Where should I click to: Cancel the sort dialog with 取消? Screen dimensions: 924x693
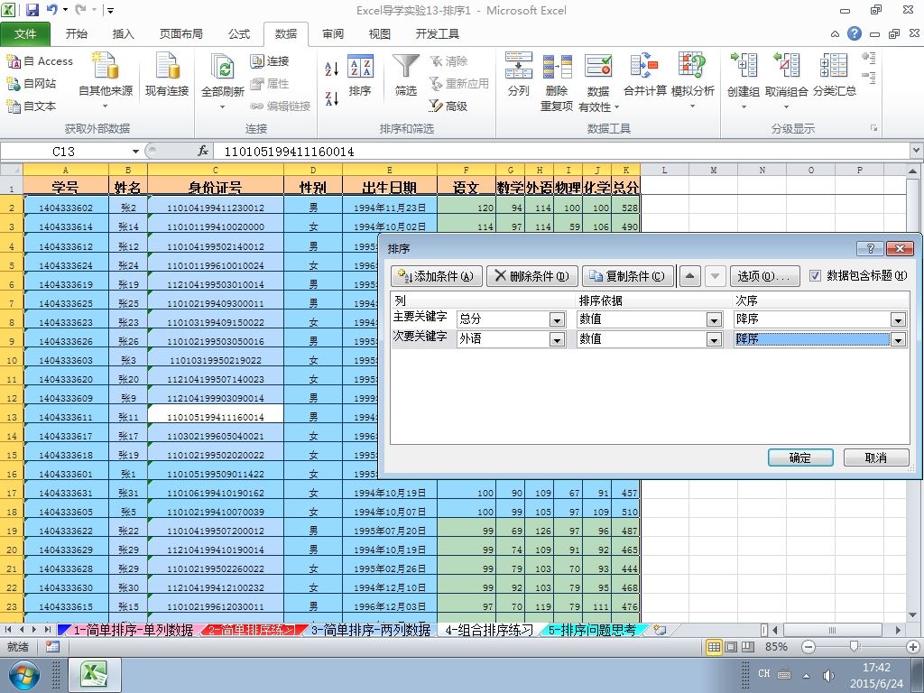(x=876, y=457)
